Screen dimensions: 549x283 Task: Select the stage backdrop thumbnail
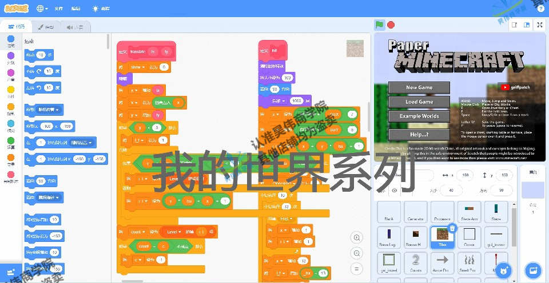532,191
